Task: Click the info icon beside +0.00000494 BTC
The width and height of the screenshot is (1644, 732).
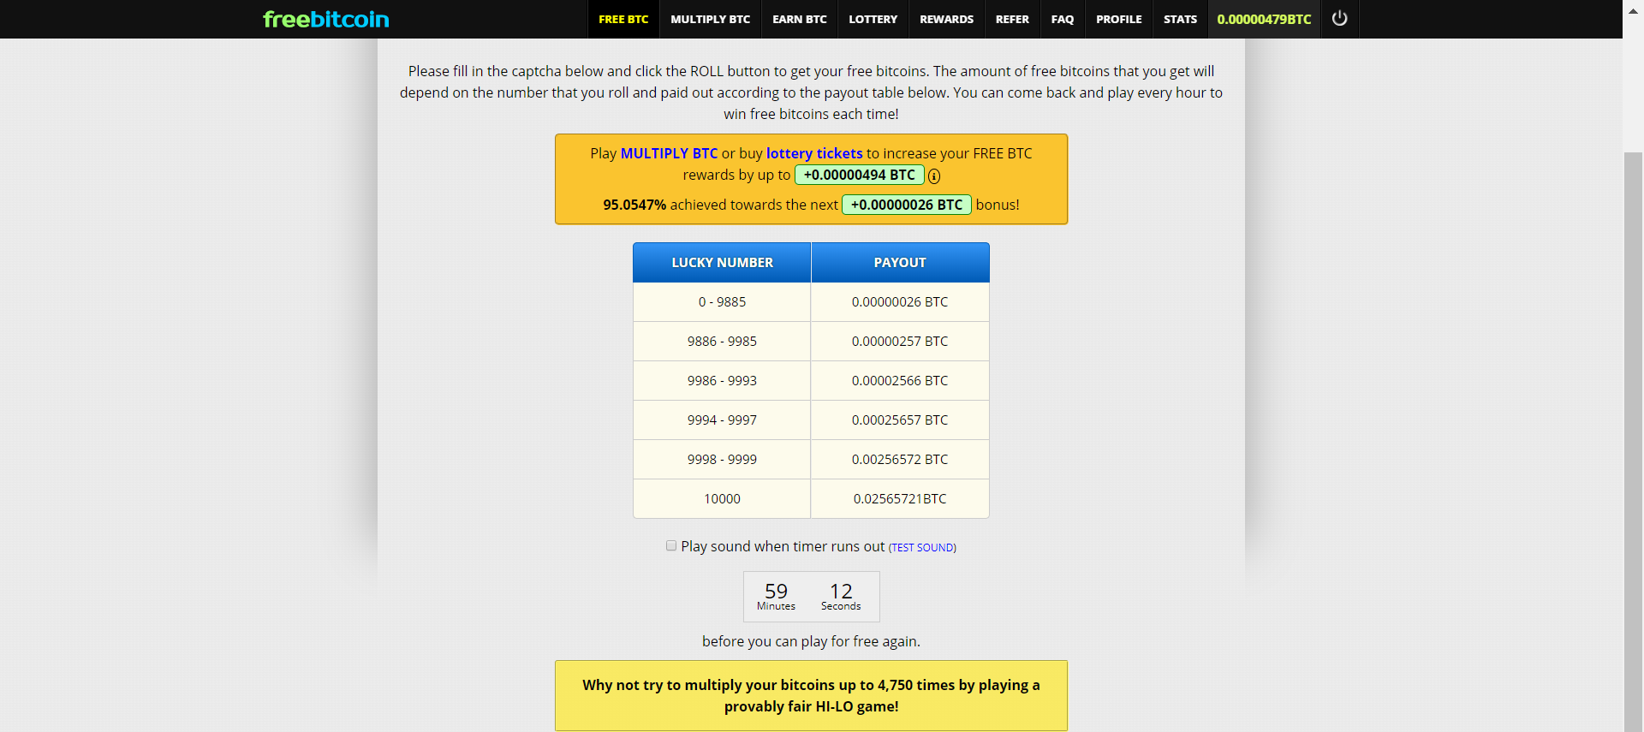Action: 934,176
